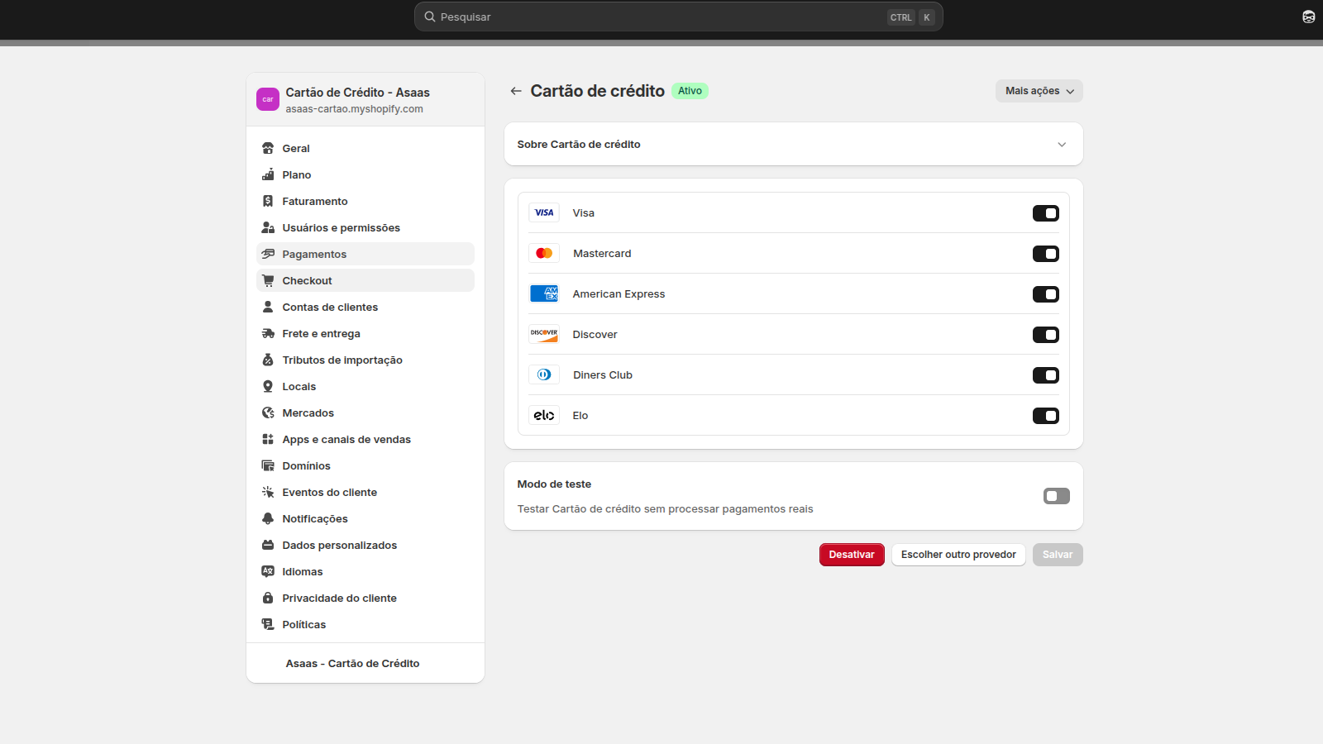Click the Plano chart icon
Viewport: 1323px width, 744px height.
coord(268,174)
